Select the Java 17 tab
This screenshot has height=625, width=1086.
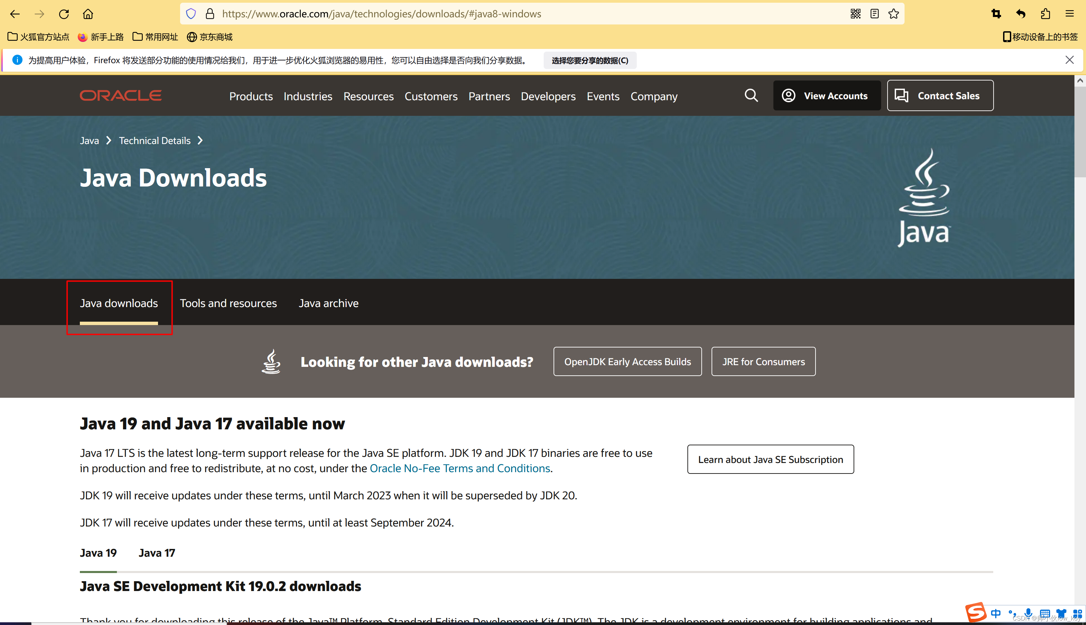pos(157,553)
